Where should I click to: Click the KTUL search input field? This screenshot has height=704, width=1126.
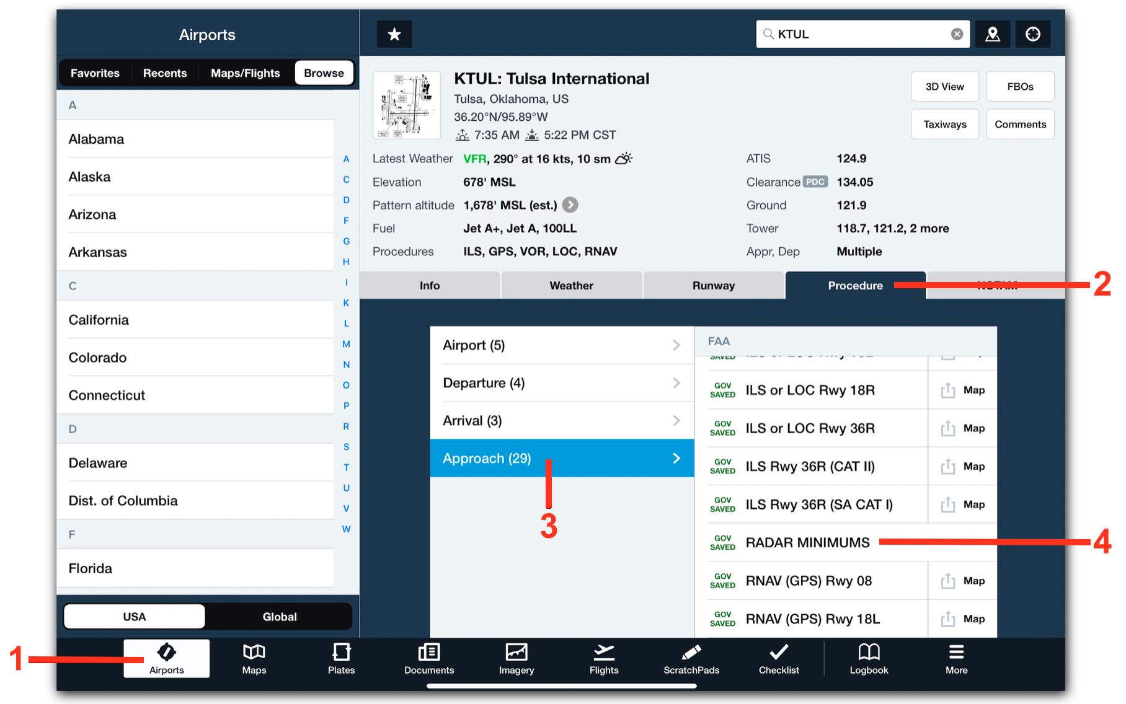(862, 34)
